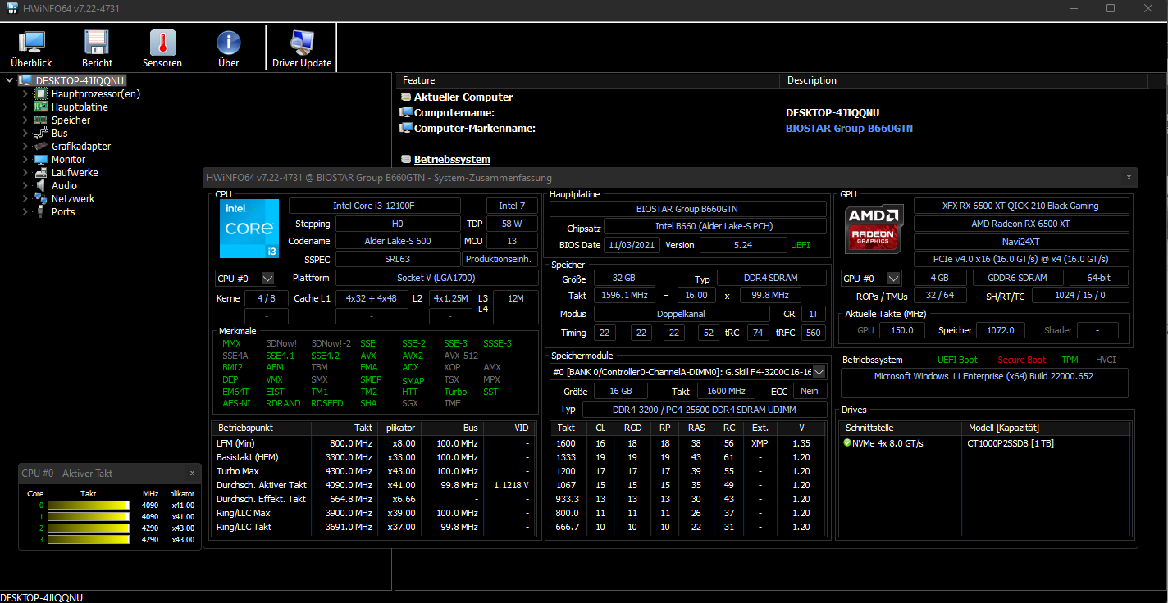
Task: Select Monitor in the tree
Action: click(68, 160)
